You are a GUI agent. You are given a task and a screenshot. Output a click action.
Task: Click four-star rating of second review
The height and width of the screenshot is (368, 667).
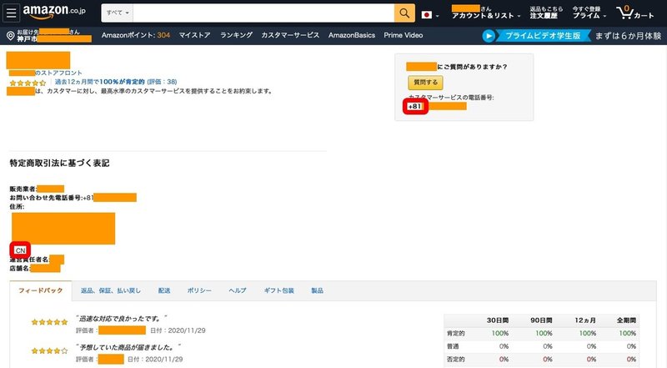tap(49, 351)
